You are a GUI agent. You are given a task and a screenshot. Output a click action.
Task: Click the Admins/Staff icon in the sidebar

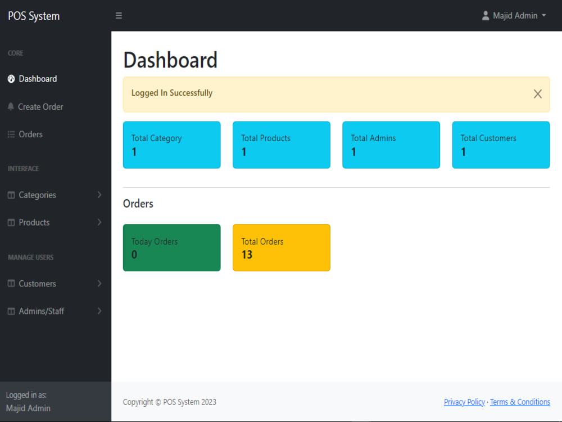coord(11,311)
